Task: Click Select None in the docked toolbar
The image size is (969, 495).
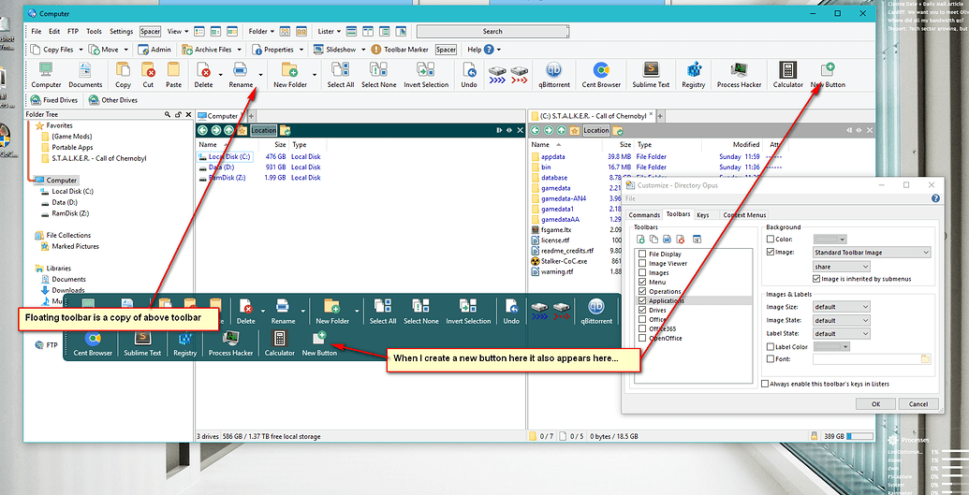Action: pos(379,76)
